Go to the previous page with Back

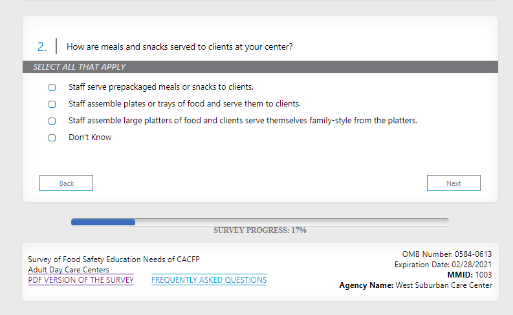[66, 183]
